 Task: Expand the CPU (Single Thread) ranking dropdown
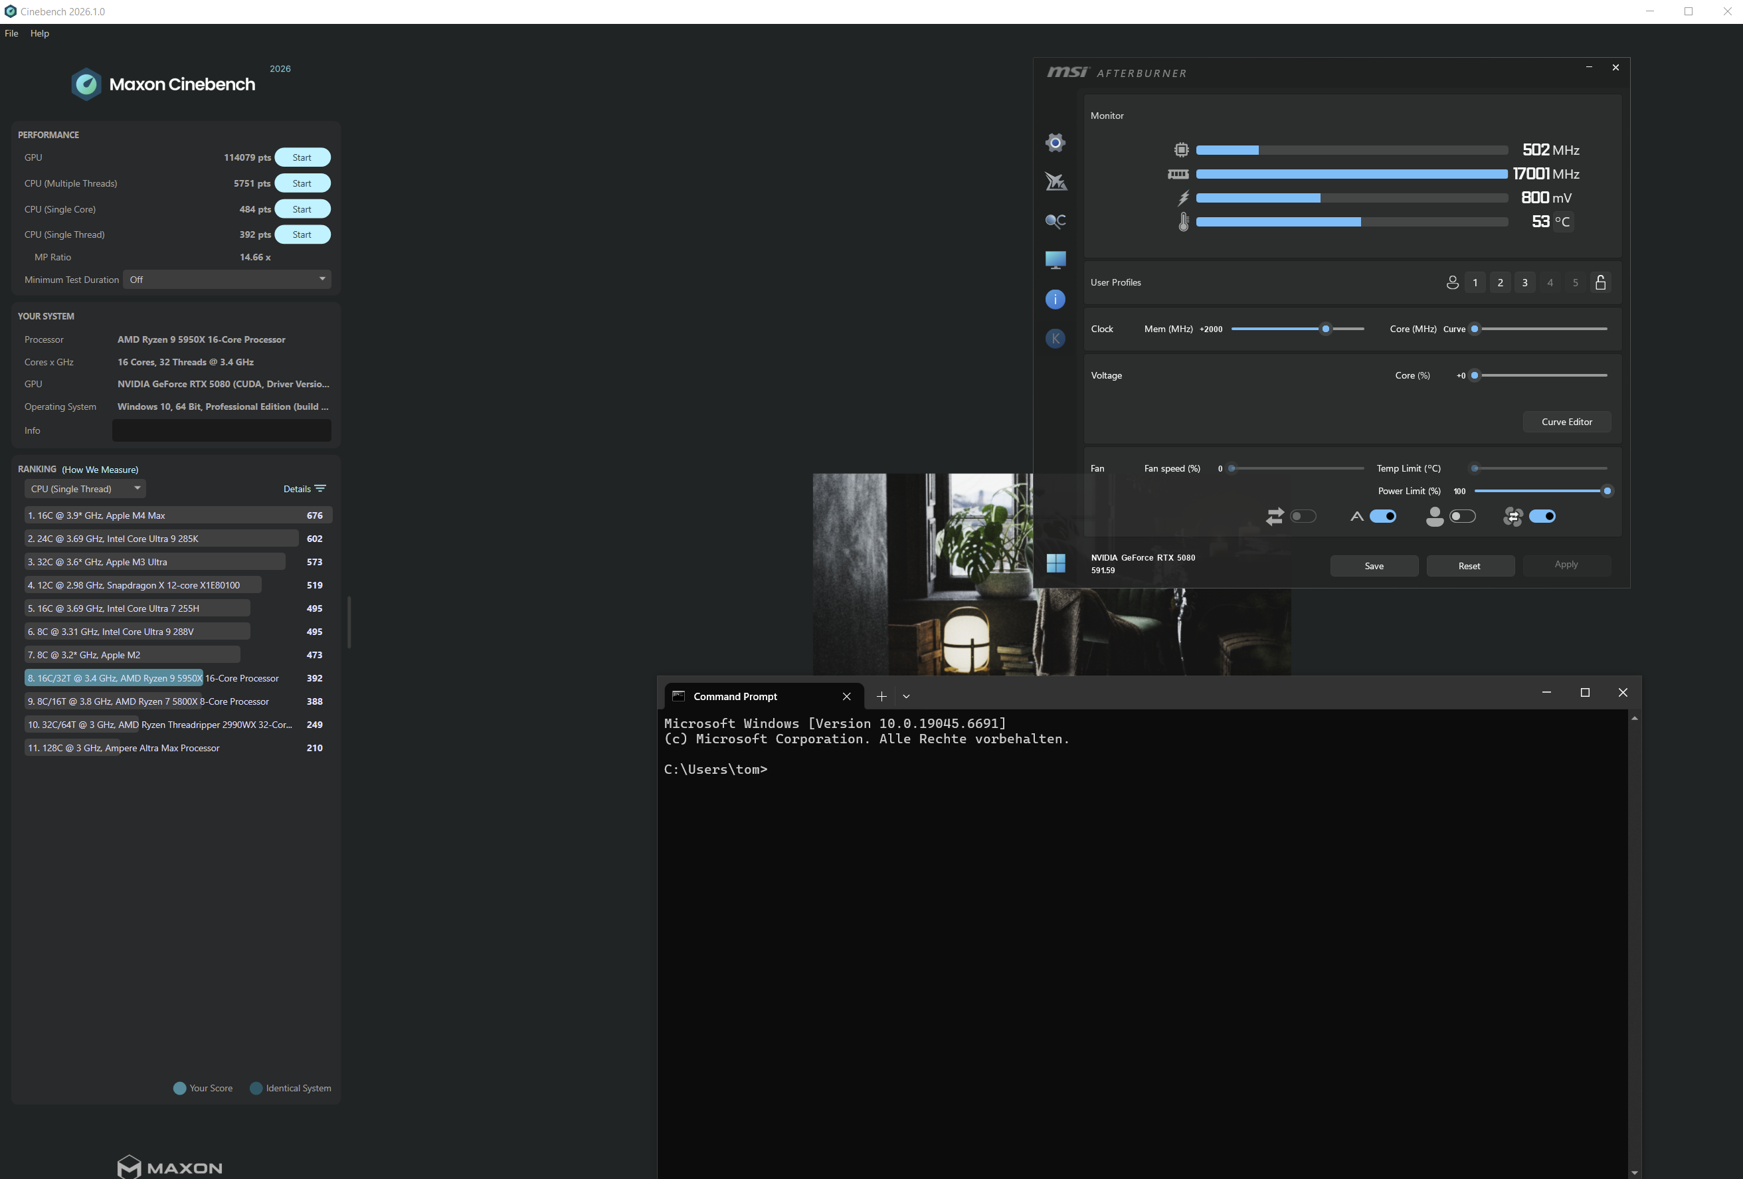click(x=85, y=489)
